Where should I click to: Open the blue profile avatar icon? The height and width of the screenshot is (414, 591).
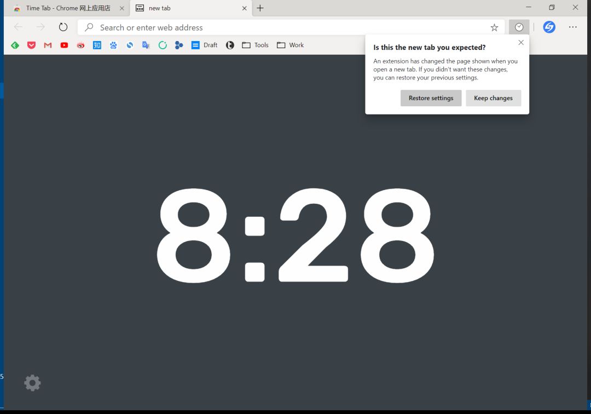tap(549, 27)
